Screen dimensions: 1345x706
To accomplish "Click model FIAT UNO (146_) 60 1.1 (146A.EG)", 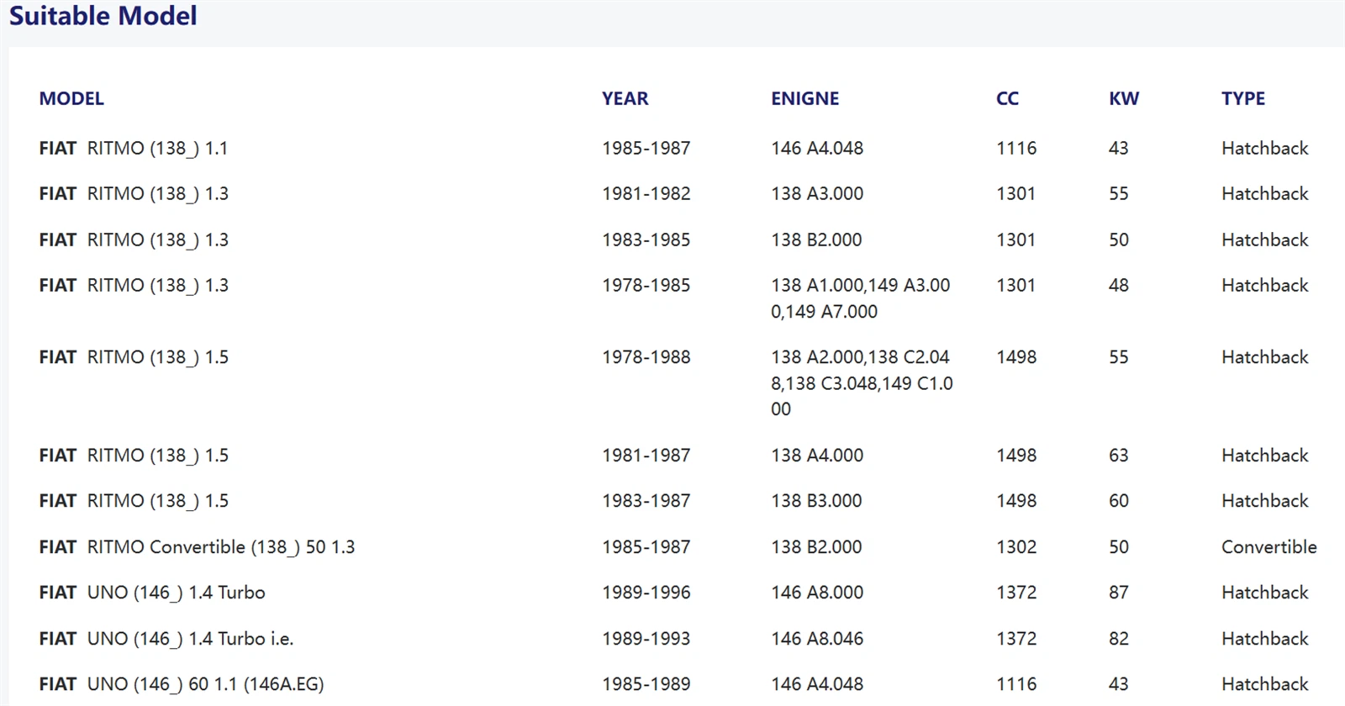I will 182,684.
